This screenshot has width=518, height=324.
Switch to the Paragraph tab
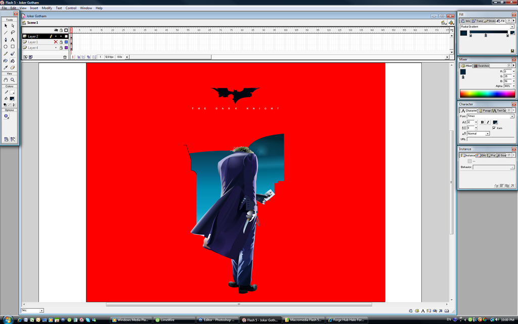[484, 110]
